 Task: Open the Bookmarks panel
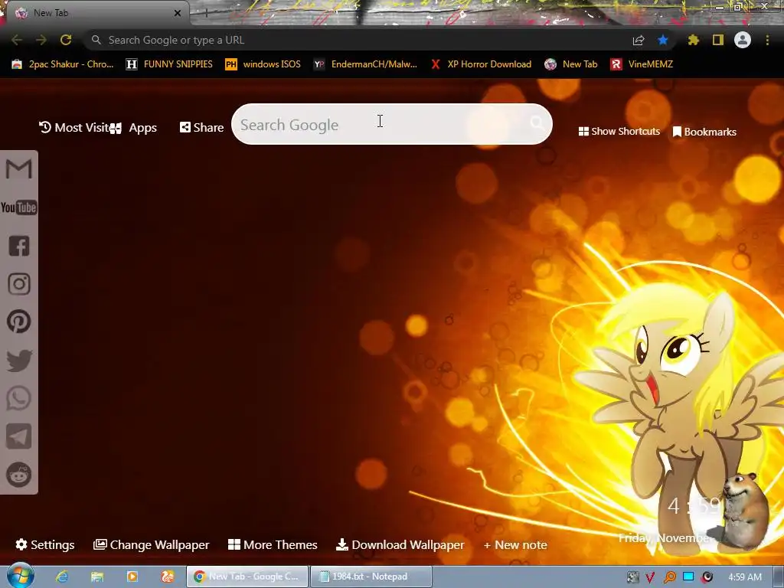point(704,132)
